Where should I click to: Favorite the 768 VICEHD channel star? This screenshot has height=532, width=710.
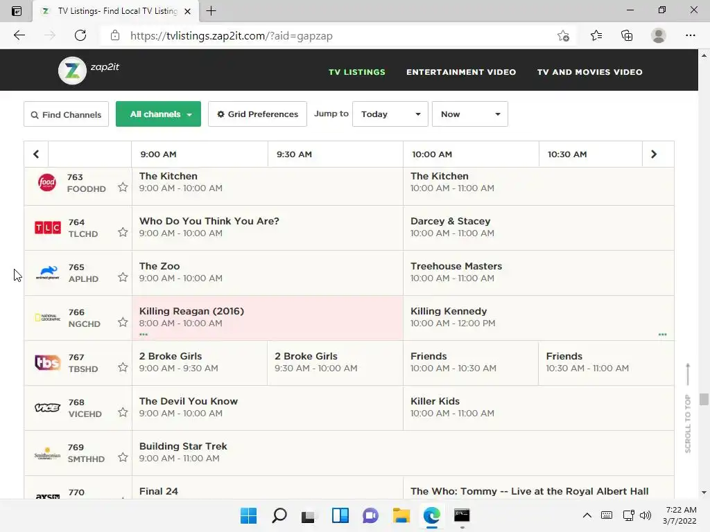(x=123, y=412)
